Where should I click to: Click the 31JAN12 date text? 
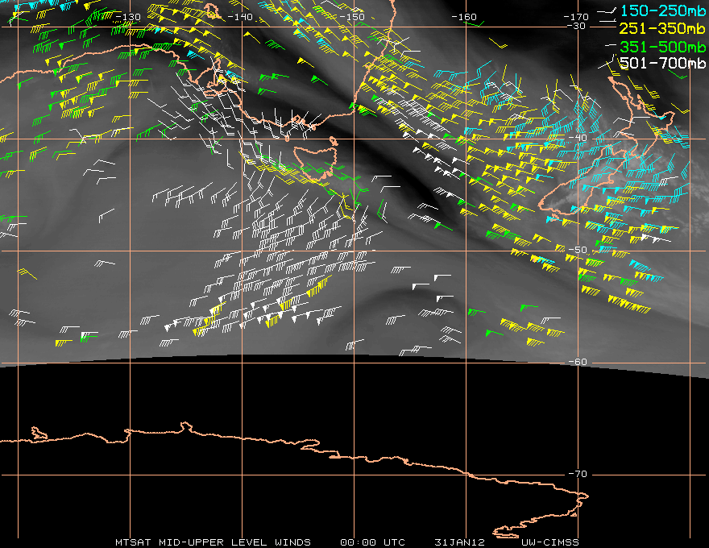coord(459,542)
